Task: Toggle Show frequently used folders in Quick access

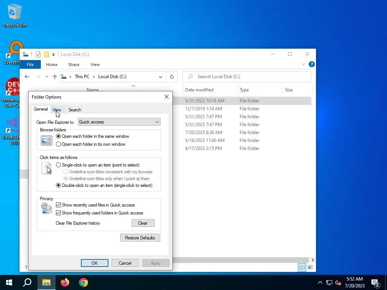Action: (x=99, y=213)
